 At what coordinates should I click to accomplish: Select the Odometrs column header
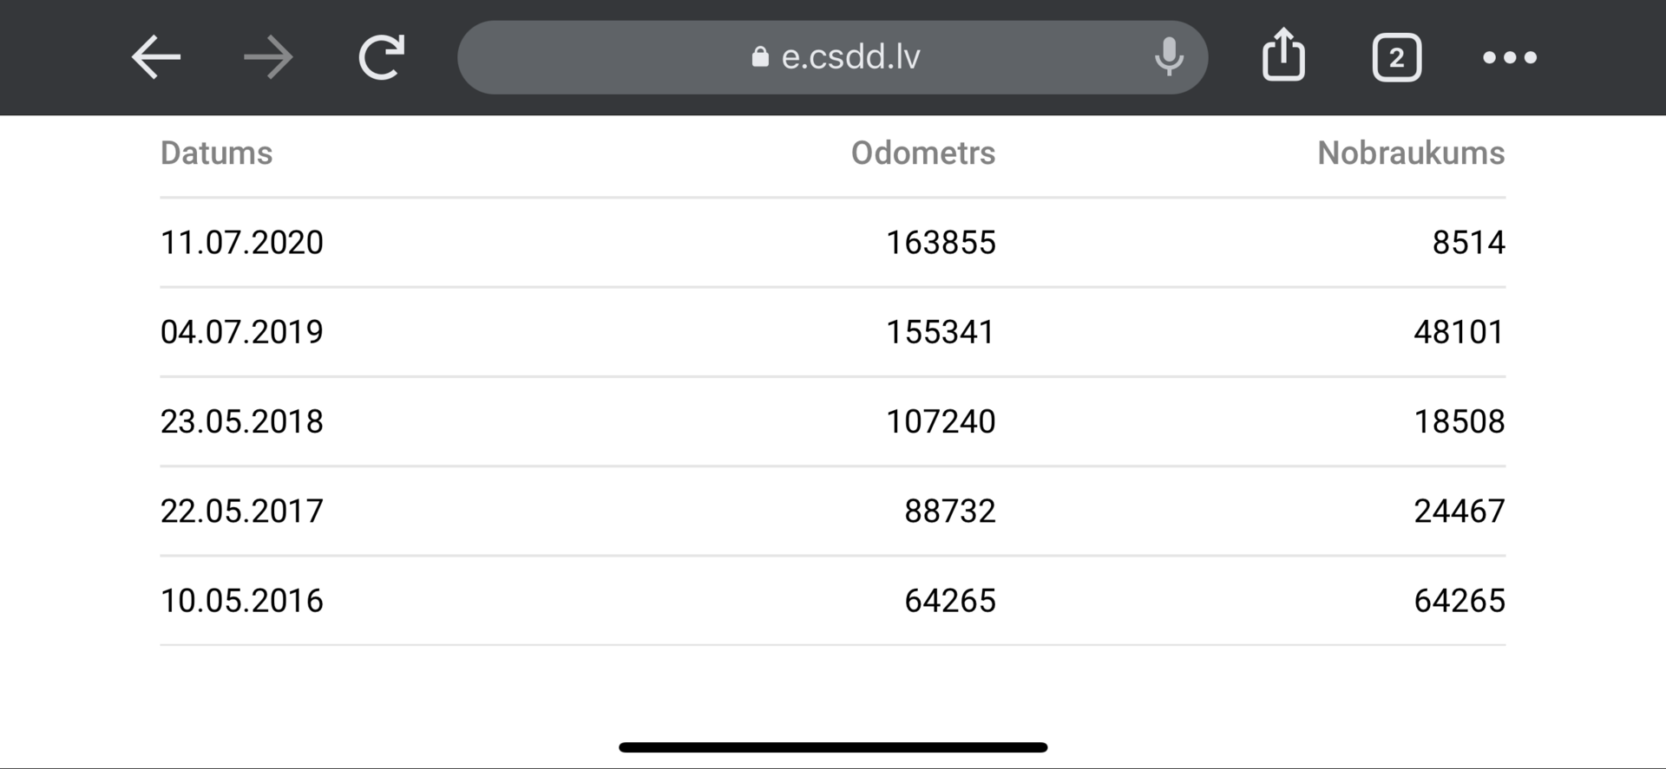coord(923,153)
